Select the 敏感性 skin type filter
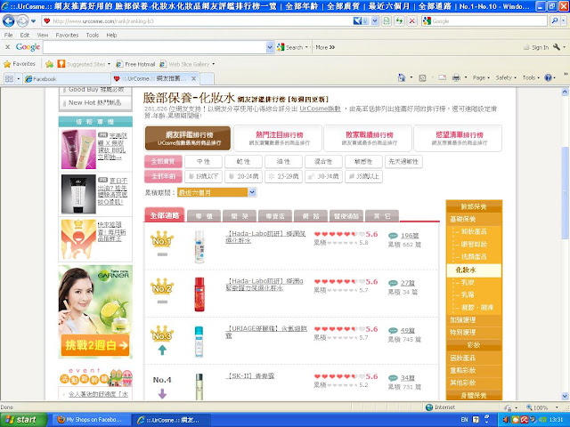The image size is (570, 427). point(363,162)
